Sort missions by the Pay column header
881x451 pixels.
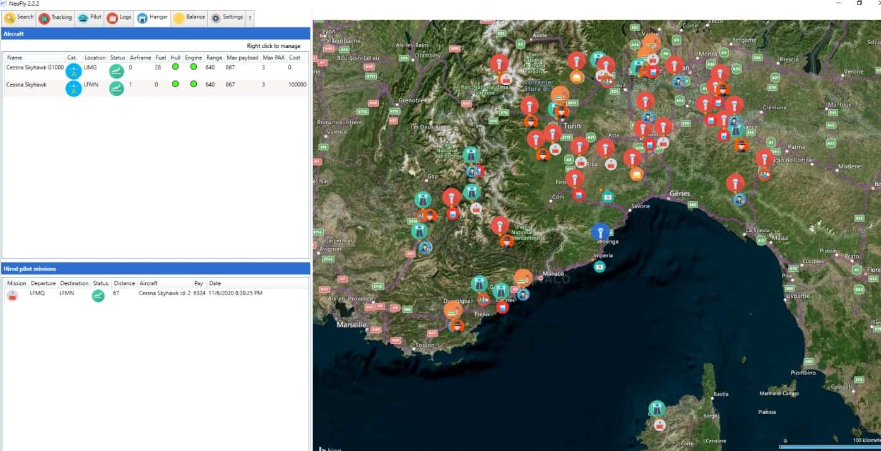198,283
